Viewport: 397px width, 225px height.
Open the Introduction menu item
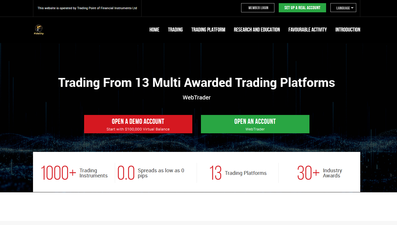coord(348,30)
